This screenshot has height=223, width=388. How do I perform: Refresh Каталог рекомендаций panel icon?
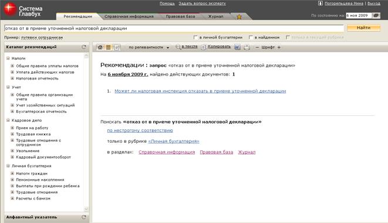click(84, 47)
